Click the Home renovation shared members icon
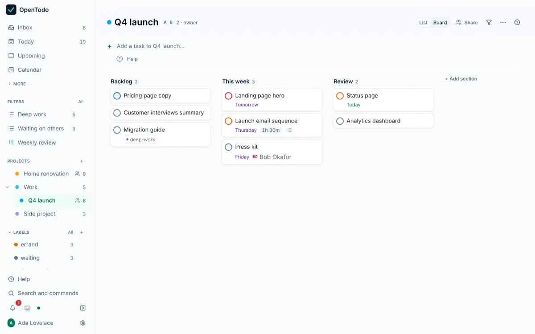The height and width of the screenshot is (334, 535). 78,174
